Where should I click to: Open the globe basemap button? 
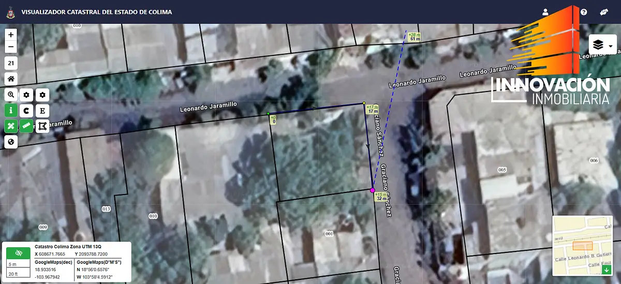[x=11, y=141]
